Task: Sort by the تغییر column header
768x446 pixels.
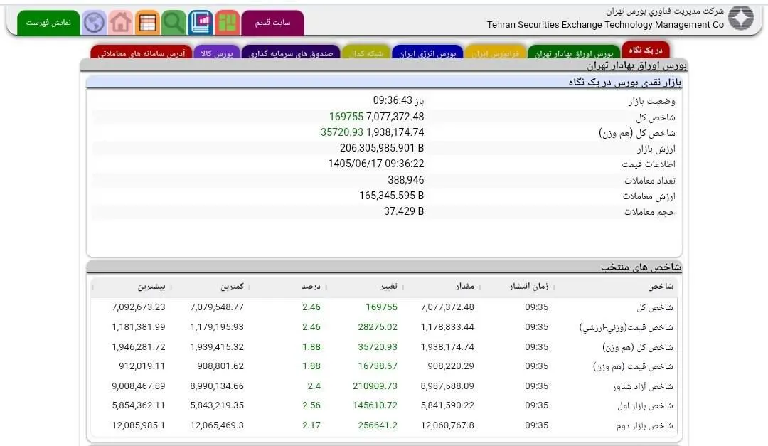Action: pos(388,286)
